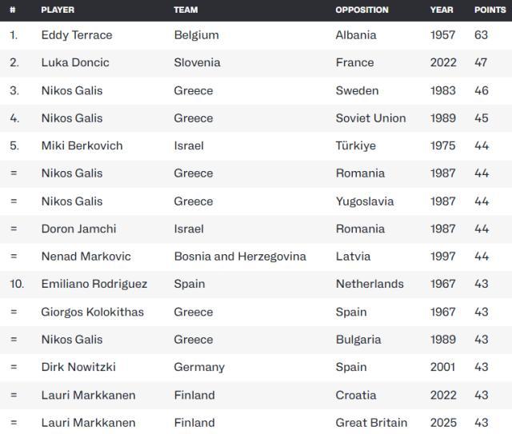Click Slovenia in the team column
Screen dimensions: 512x434
coord(197,62)
